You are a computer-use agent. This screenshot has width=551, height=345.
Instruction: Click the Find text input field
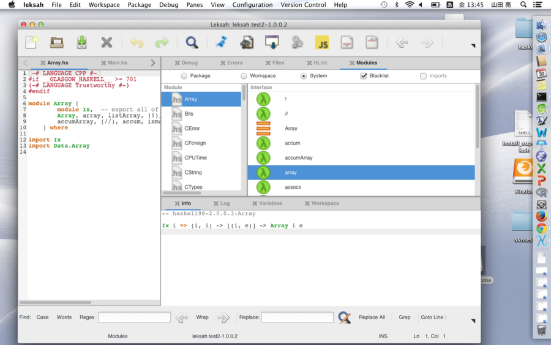[x=135, y=317]
